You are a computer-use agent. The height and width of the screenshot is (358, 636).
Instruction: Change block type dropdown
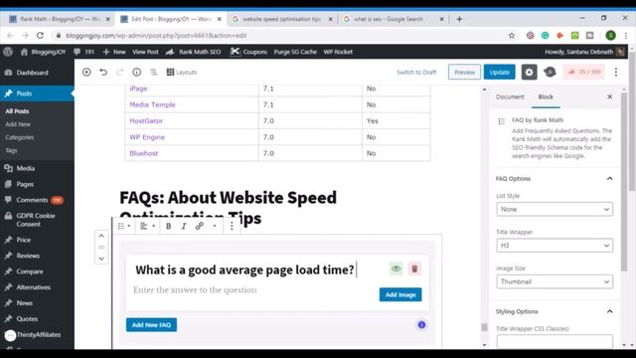click(x=124, y=226)
